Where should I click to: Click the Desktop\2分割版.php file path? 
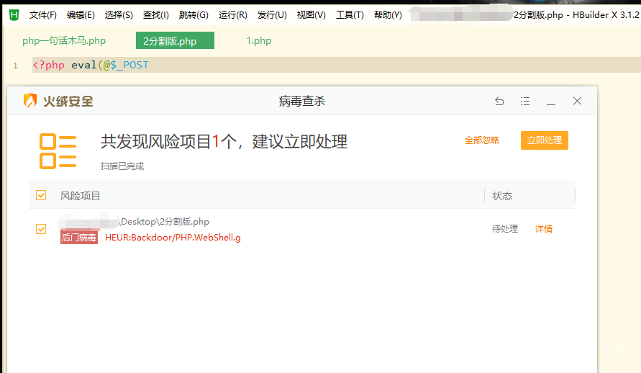(164, 222)
